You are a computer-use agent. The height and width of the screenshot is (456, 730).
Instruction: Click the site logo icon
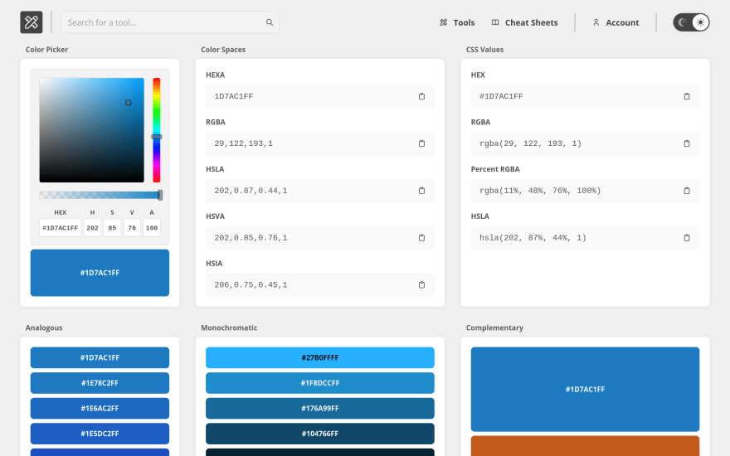(32, 22)
